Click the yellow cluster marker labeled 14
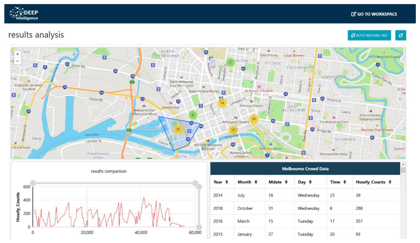 coord(222,103)
